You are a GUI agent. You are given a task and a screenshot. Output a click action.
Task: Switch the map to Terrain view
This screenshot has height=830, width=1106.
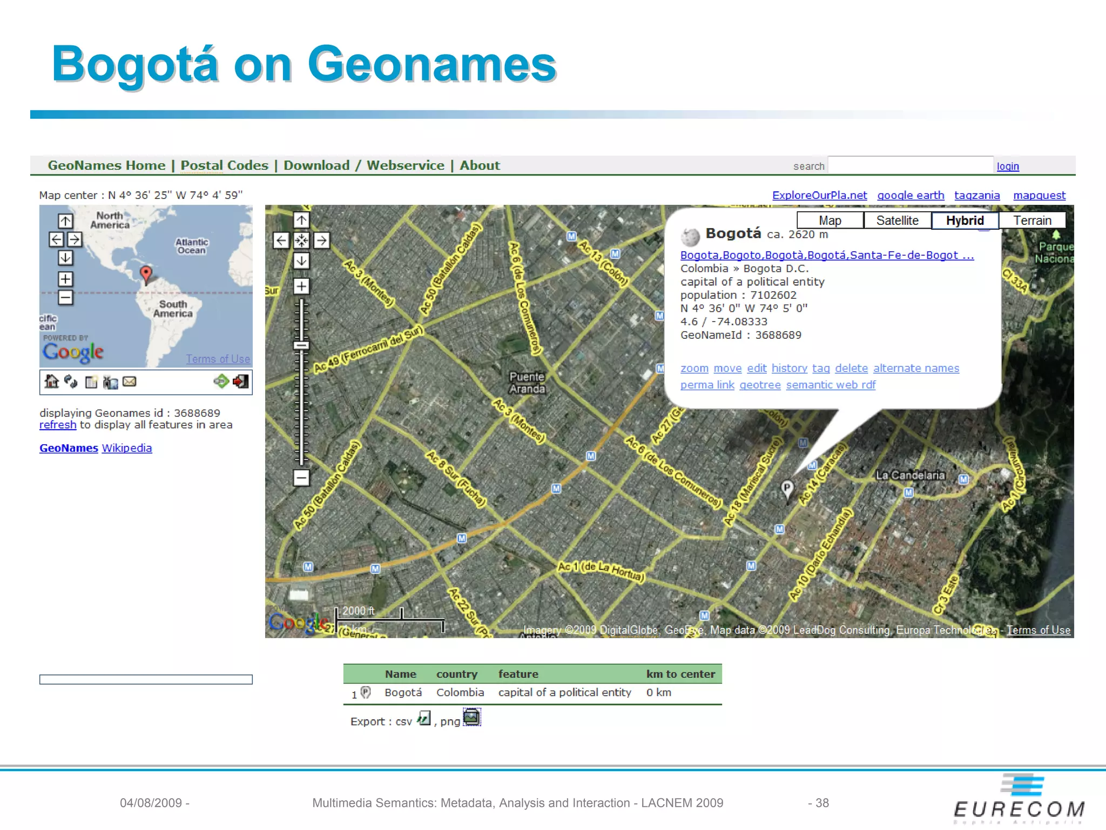[1033, 220]
